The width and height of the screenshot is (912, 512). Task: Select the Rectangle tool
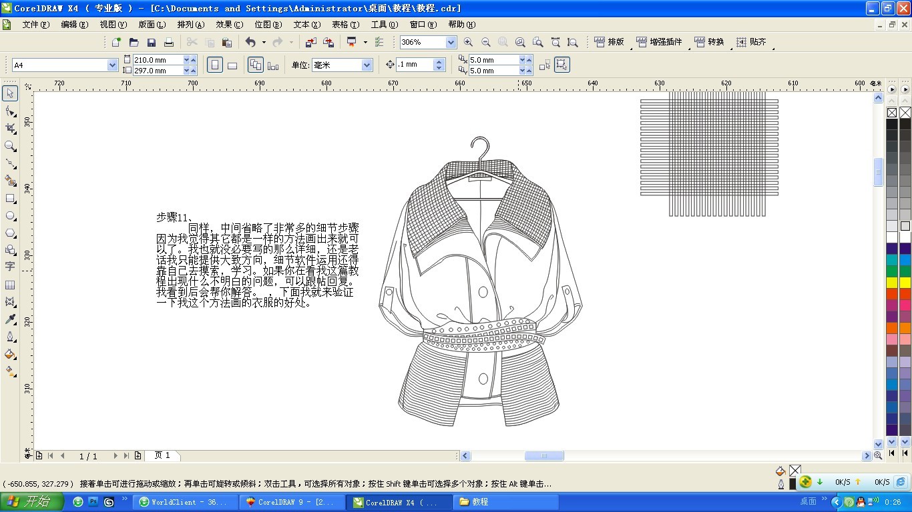(10, 198)
